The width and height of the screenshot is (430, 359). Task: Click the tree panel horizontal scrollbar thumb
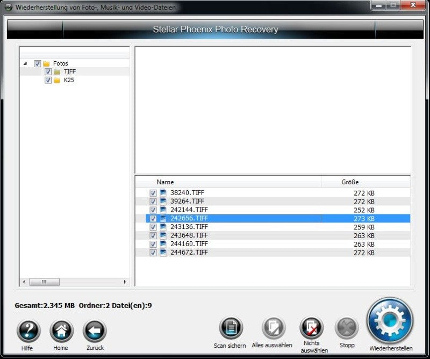point(44,282)
